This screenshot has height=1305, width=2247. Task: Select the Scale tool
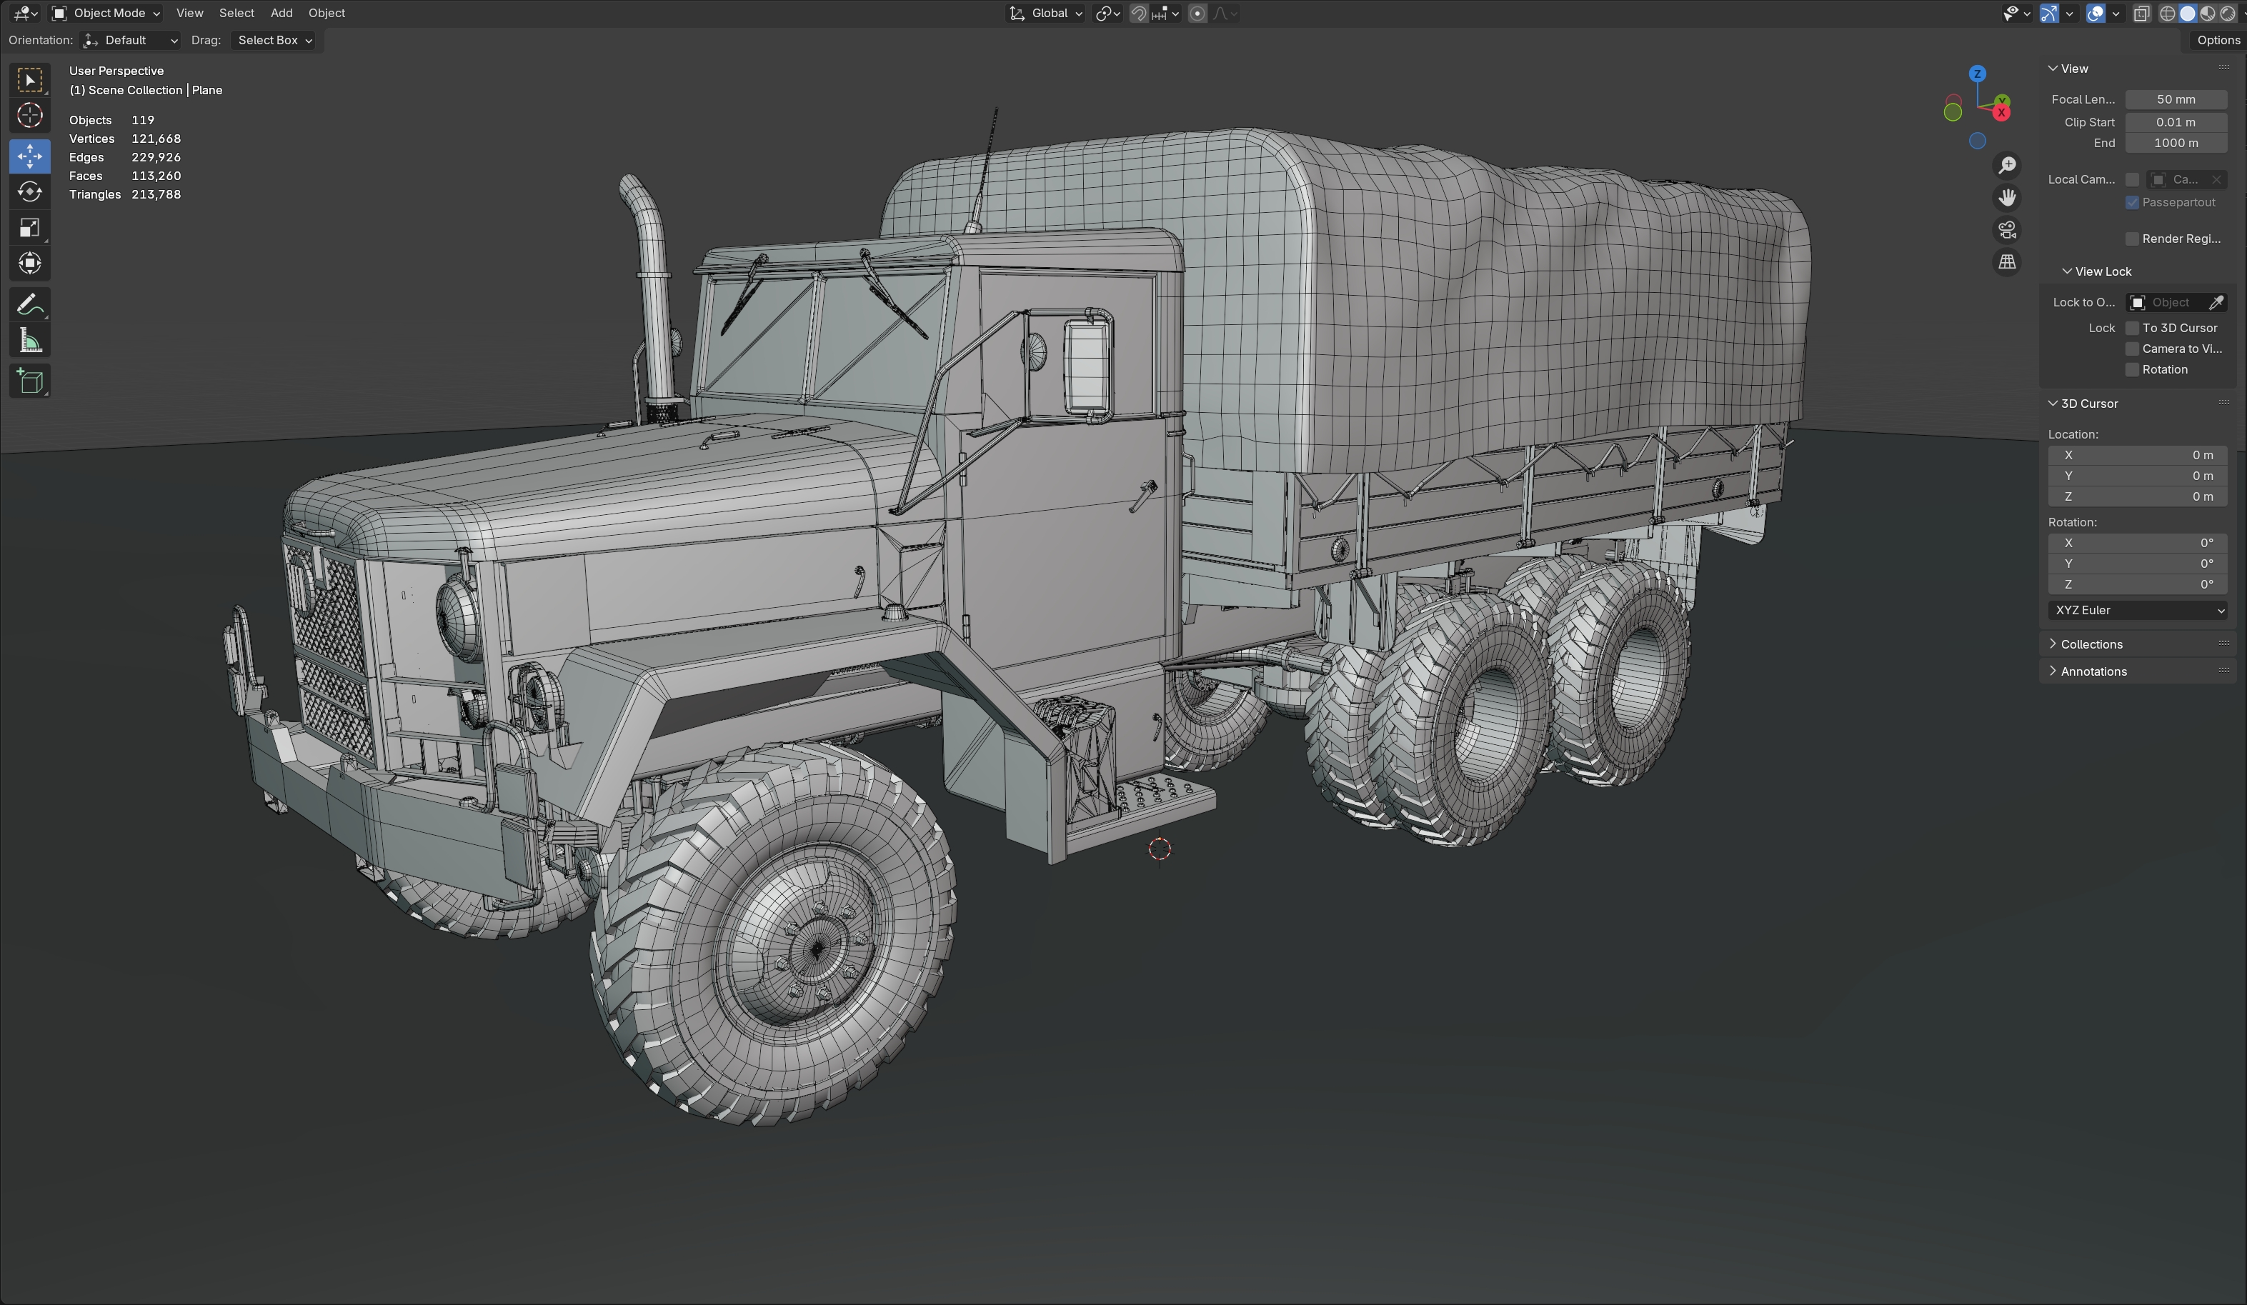click(29, 228)
